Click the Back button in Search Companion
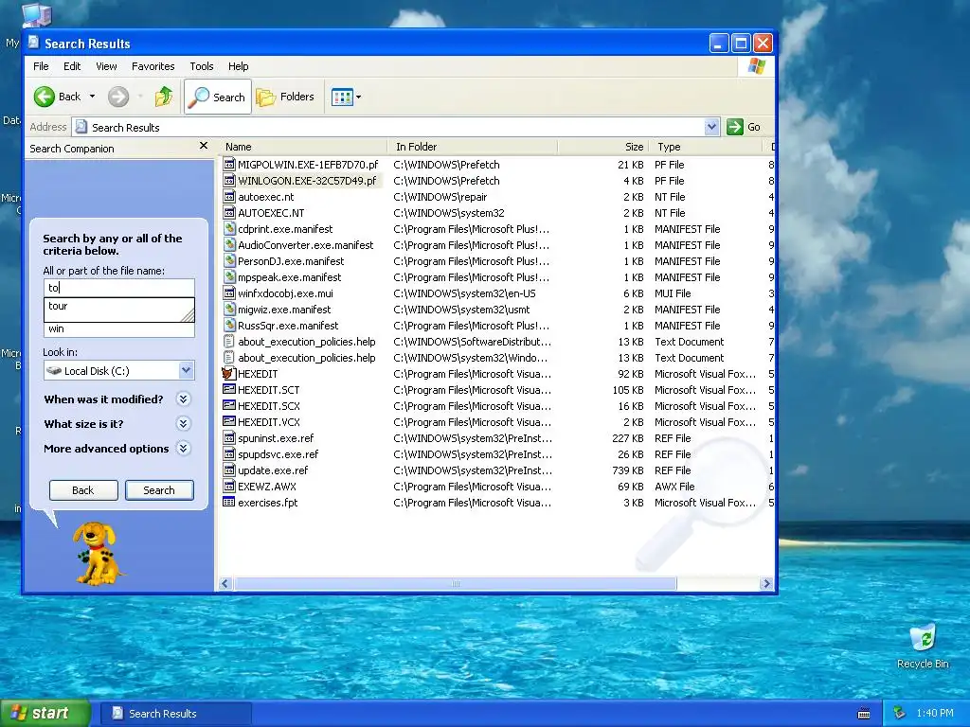This screenshot has height=727, width=970. coord(83,490)
